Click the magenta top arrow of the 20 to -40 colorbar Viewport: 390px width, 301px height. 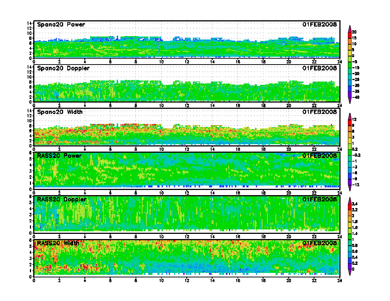coord(350,29)
